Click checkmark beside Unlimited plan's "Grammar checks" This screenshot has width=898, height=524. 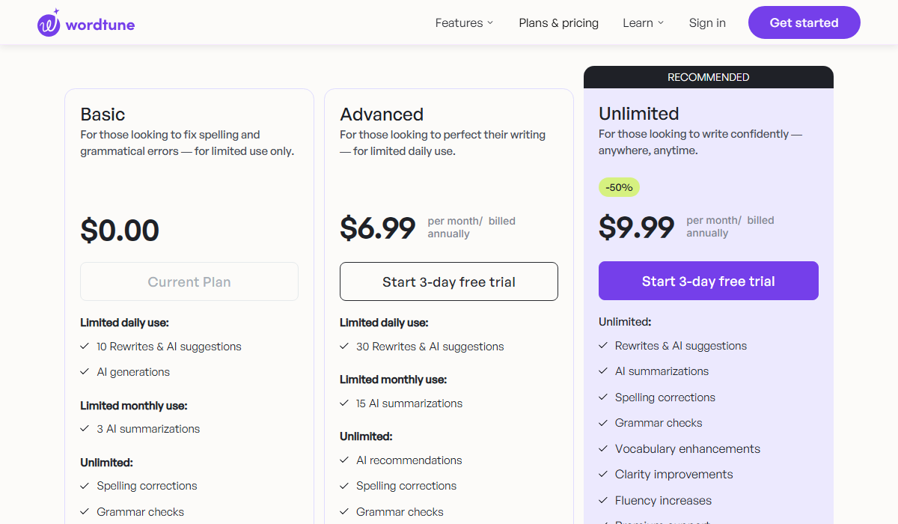(x=603, y=423)
